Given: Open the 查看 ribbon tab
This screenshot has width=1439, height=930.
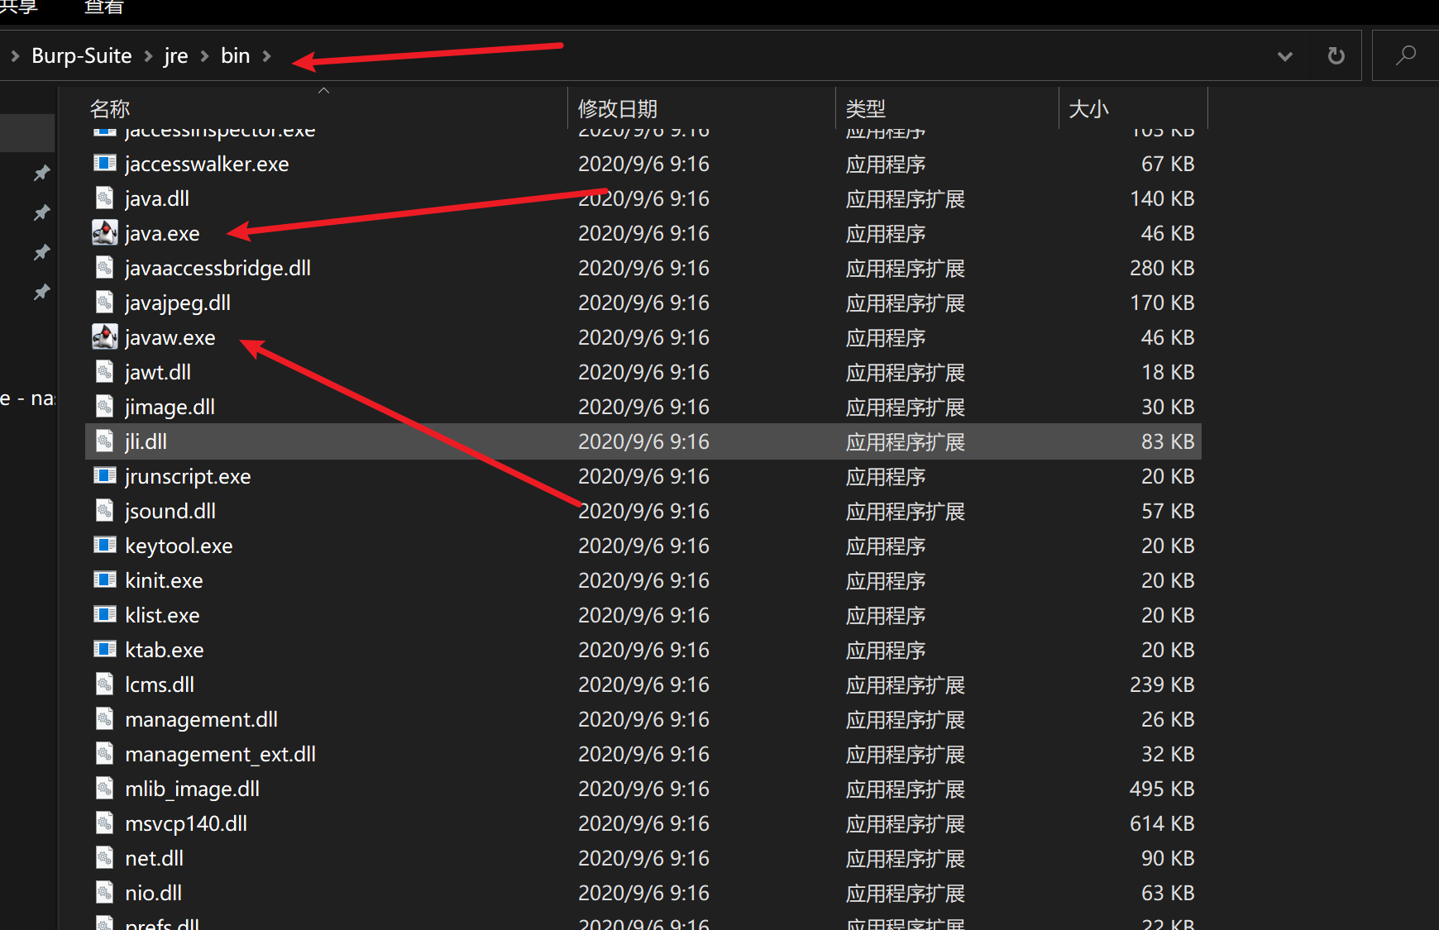Looking at the screenshot, I should (103, 7).
